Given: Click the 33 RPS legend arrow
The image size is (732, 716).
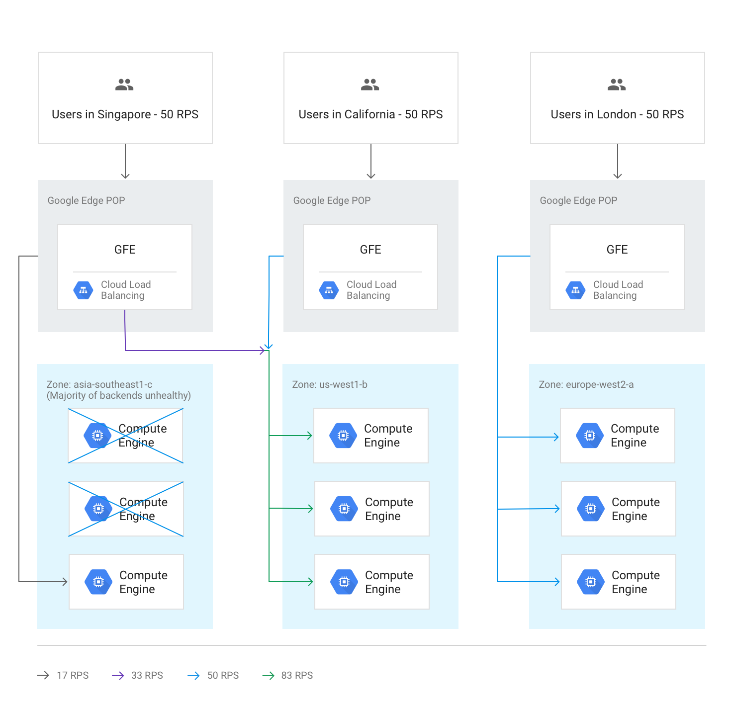Looking at the screenshot, I should (118, 675).
